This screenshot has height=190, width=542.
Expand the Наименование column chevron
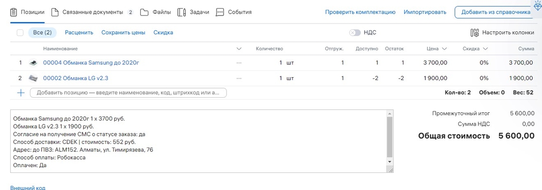239,49
